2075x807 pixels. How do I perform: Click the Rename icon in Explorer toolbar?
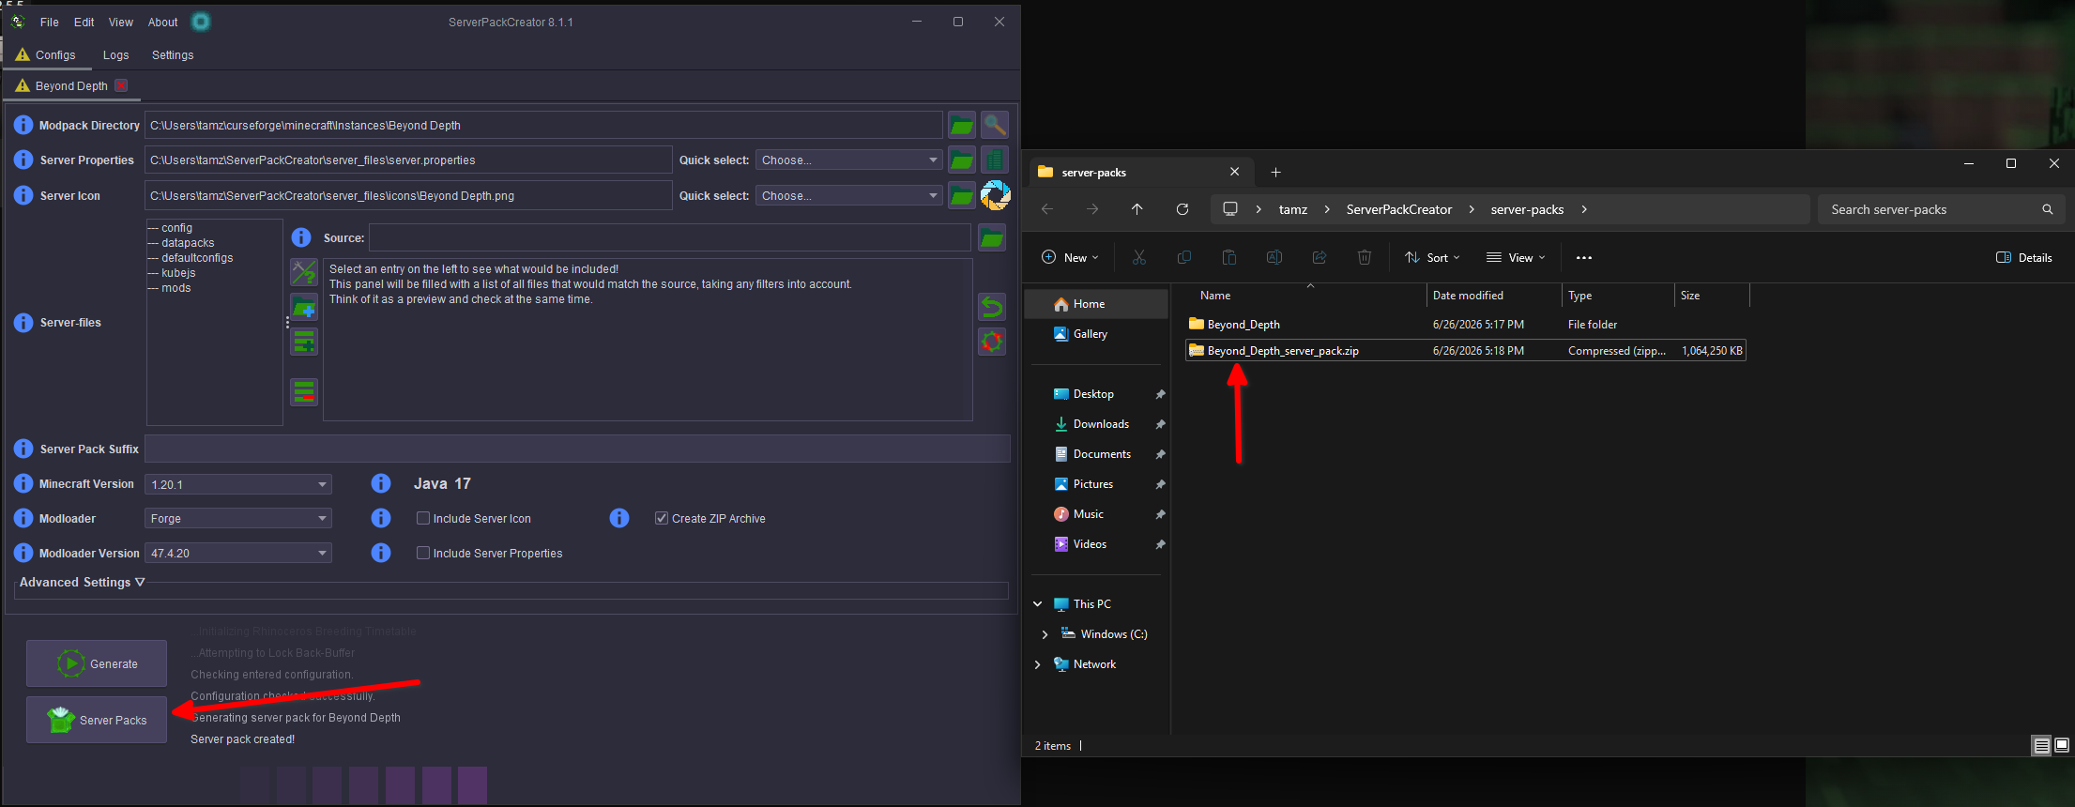1274,257
